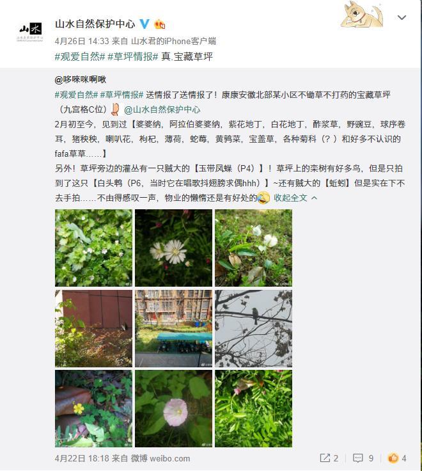
Task: Open the @哆唻咪啊啾 user profile
Action: tap(81, 79)
